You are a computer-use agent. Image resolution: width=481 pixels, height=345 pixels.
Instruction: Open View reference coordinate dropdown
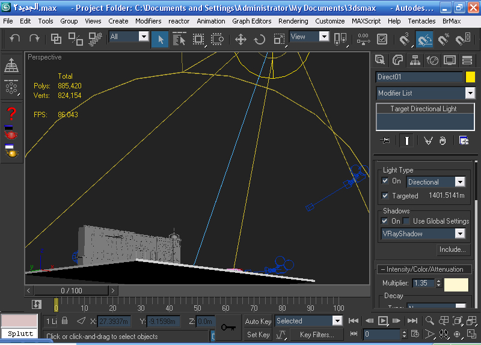[x=324, y=37]
